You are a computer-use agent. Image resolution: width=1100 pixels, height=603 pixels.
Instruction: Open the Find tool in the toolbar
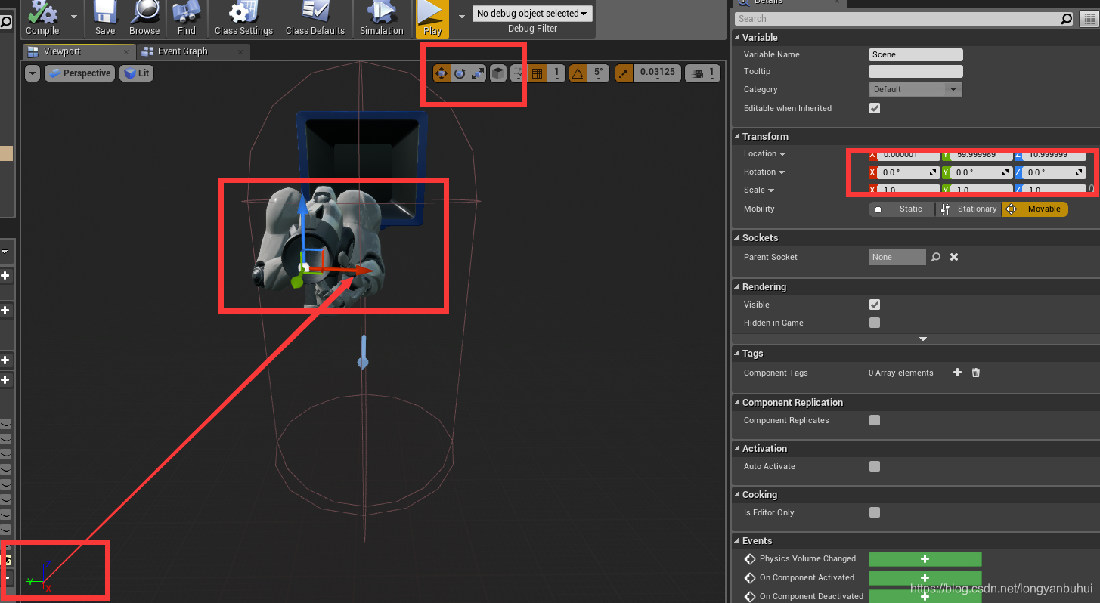(x=186, y=18)
